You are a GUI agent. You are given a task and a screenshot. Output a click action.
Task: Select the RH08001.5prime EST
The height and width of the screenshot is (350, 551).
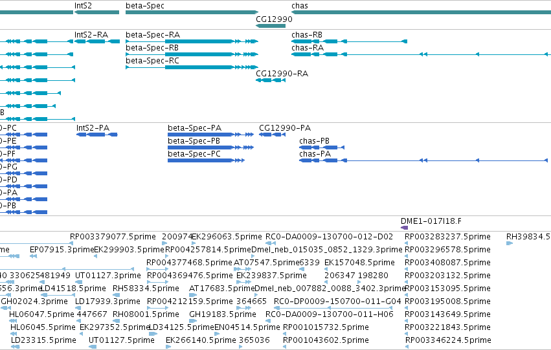click(117, 322)
